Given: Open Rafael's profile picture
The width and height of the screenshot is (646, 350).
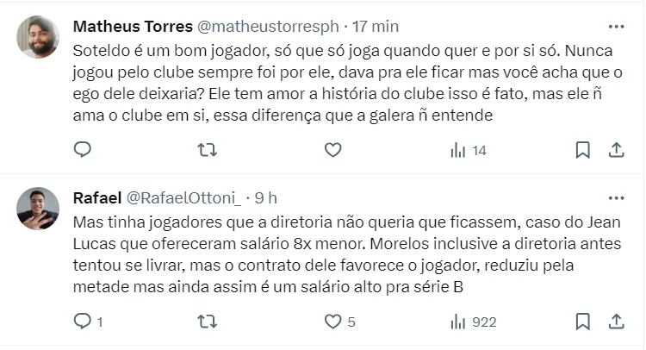Looking at the screenshot, I should click(x=39, y=208).
